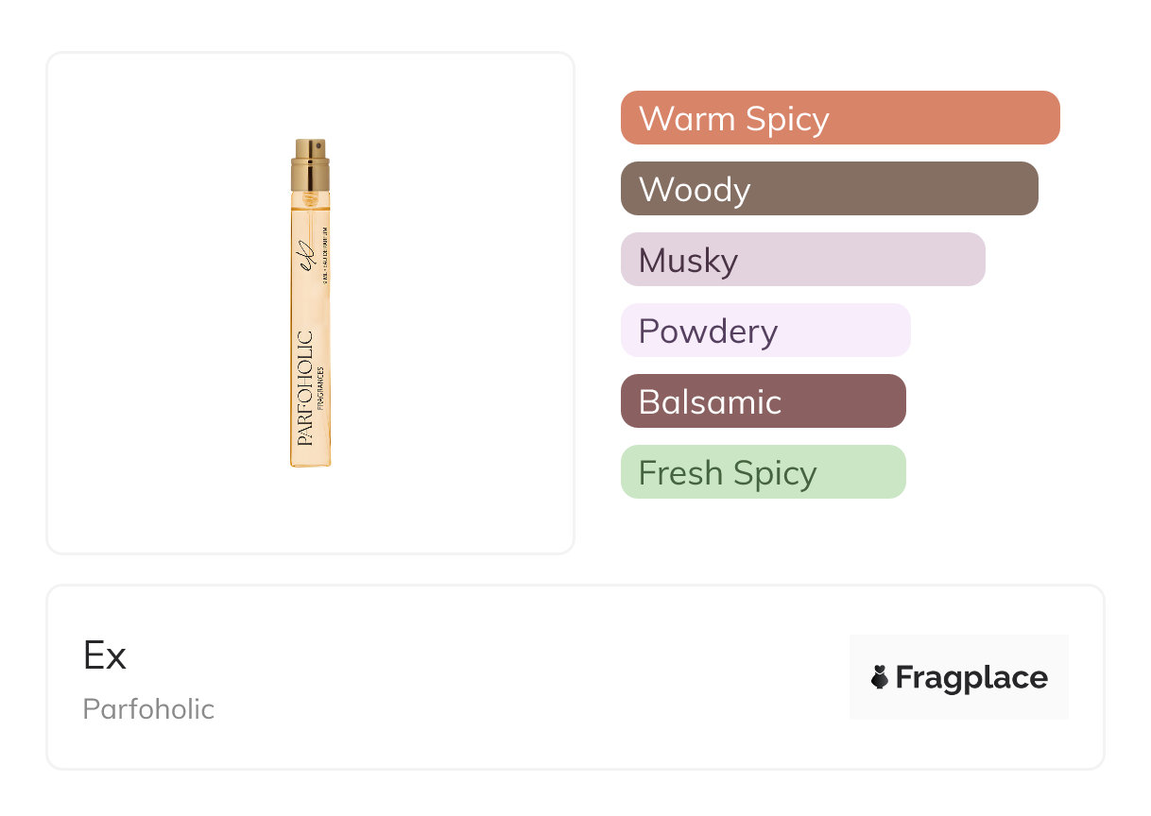Viewport: 1151px width, 816px height.
Task: Open the Parfoholic brand link below the title
Action: click(148, 709)
